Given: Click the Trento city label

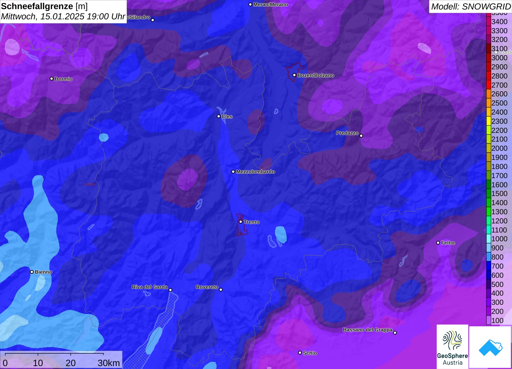Looking at the screenshot, I should pos(252,222).
